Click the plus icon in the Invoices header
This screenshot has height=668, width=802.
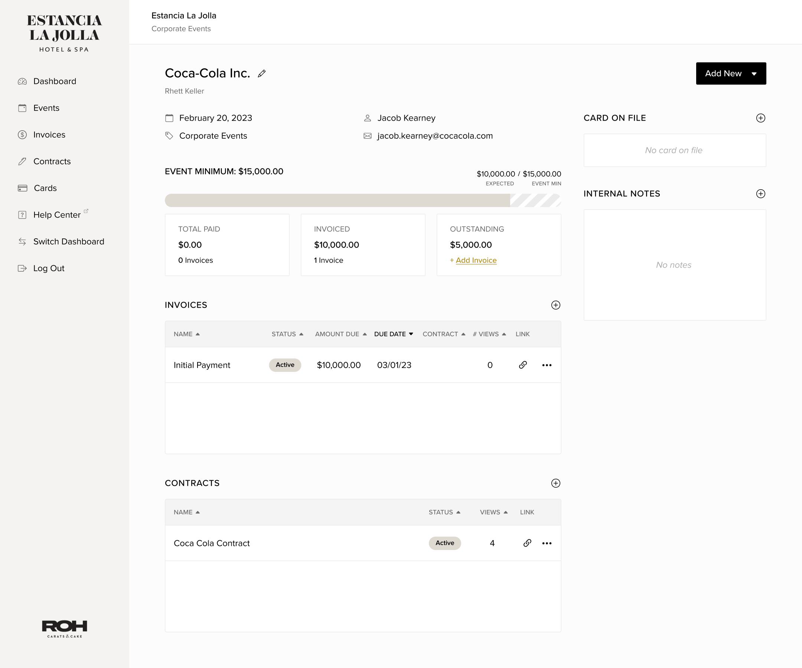[x=555, y=305]
